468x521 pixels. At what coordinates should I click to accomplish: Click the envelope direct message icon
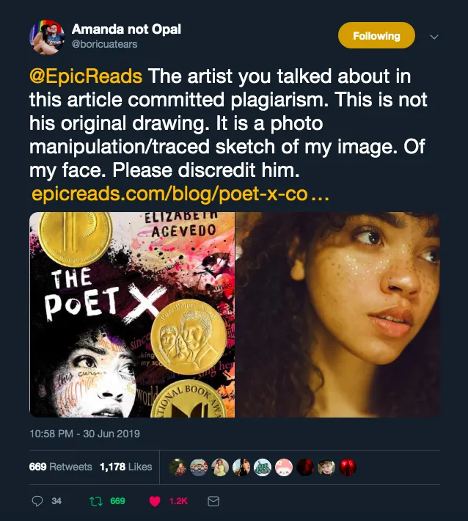pos(214,501)
